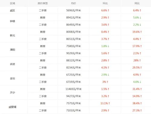Click the 4.4% 同比 value
Screen dimensions: 151x114
[x=137, y=39]
